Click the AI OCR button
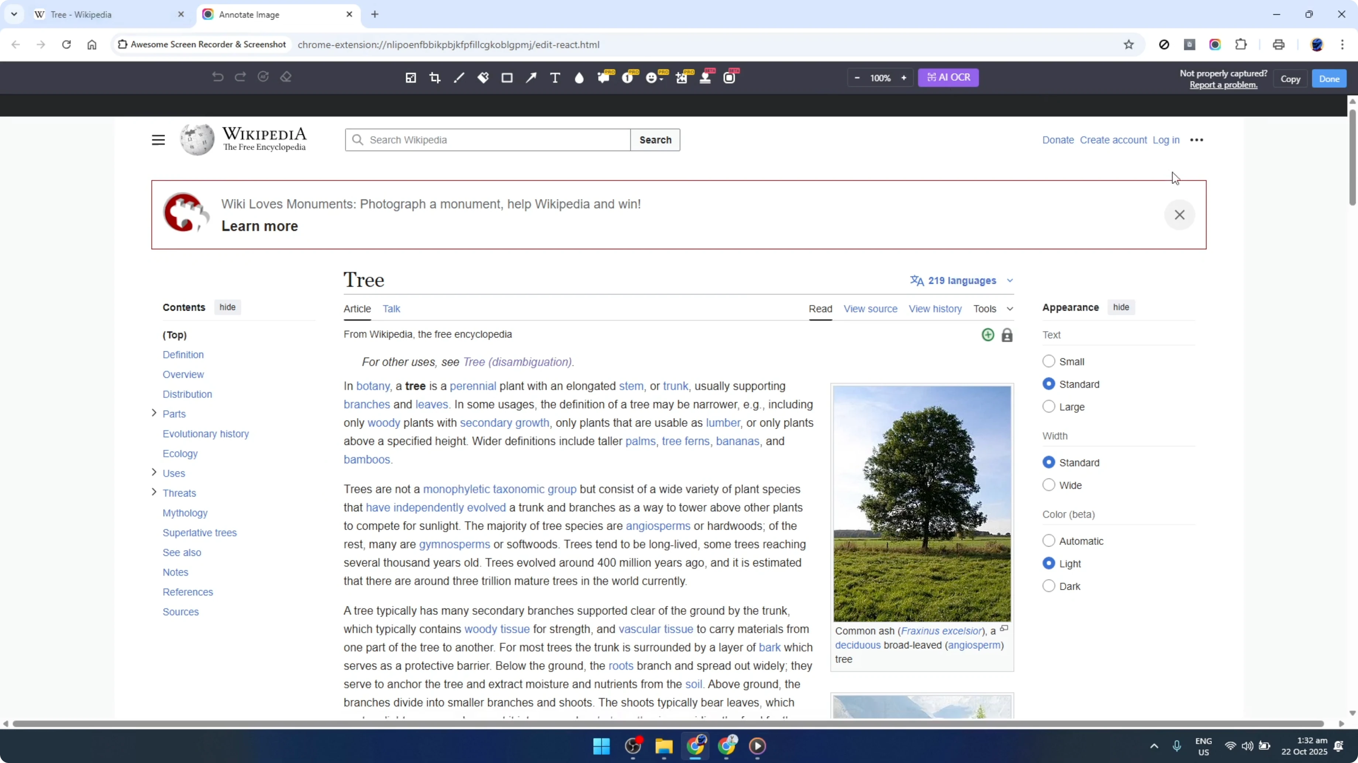This screenshot has height=763, width=1358. (x=948, y=77)
